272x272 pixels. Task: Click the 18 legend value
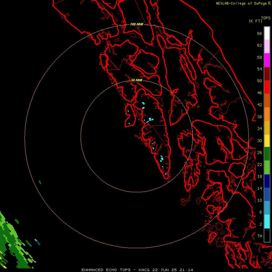pos(260,176)
